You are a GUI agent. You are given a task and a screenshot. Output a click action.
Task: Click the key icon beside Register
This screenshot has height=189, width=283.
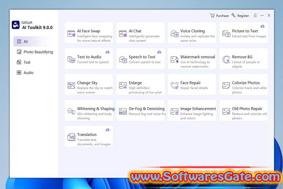click(233, 15)
